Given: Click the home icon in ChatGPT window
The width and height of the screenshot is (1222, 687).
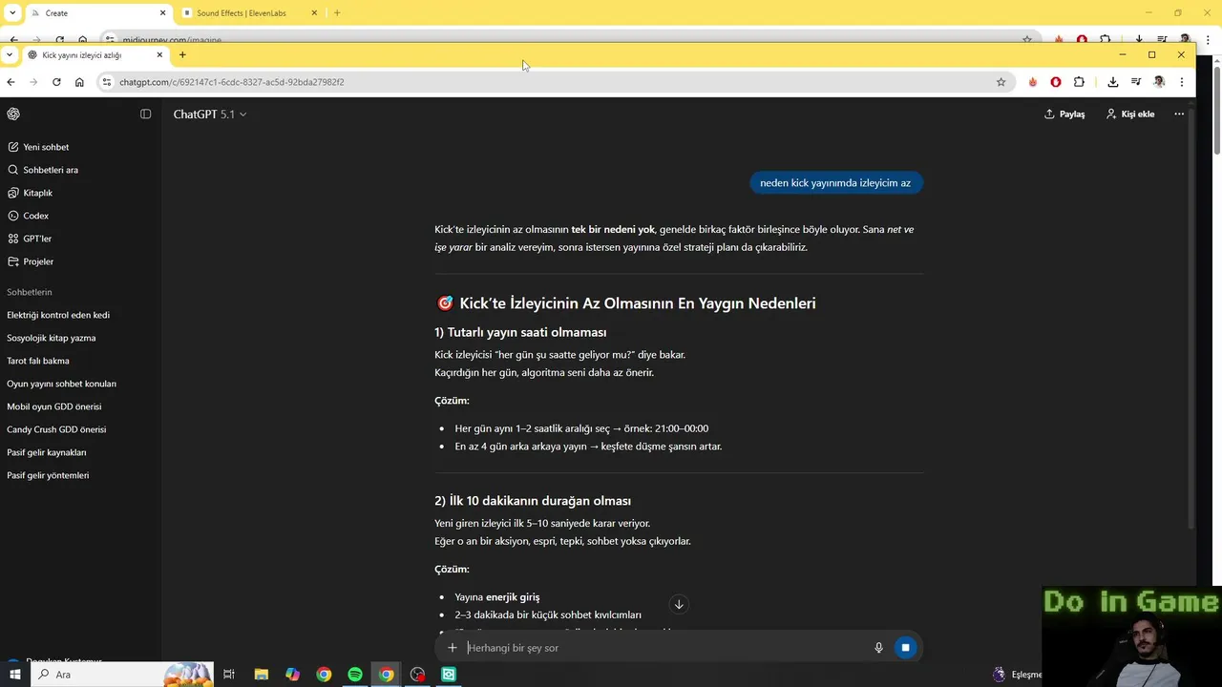Looking at the screenshot, I should (x=79, y=82).
